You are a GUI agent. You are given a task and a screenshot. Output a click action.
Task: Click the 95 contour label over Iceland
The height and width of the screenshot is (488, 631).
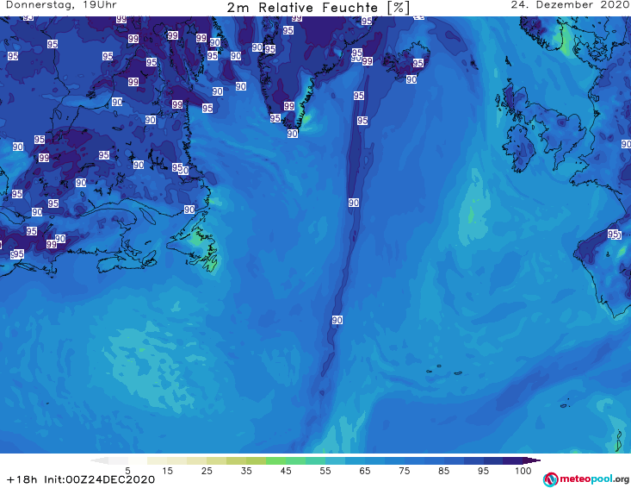[418, 63]
